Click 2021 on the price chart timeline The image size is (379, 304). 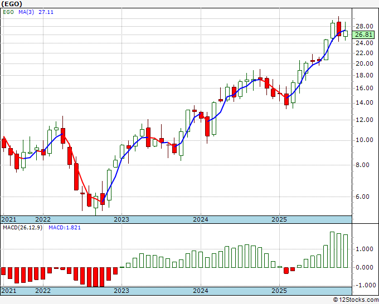9,219
